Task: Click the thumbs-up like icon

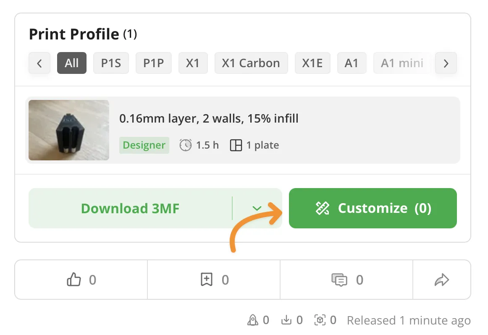Action: (x=74, y=280)
